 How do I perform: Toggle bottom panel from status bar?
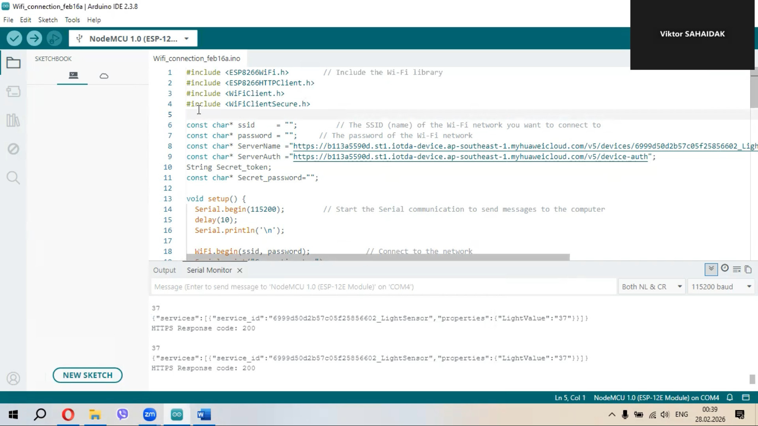coord(746,398)
